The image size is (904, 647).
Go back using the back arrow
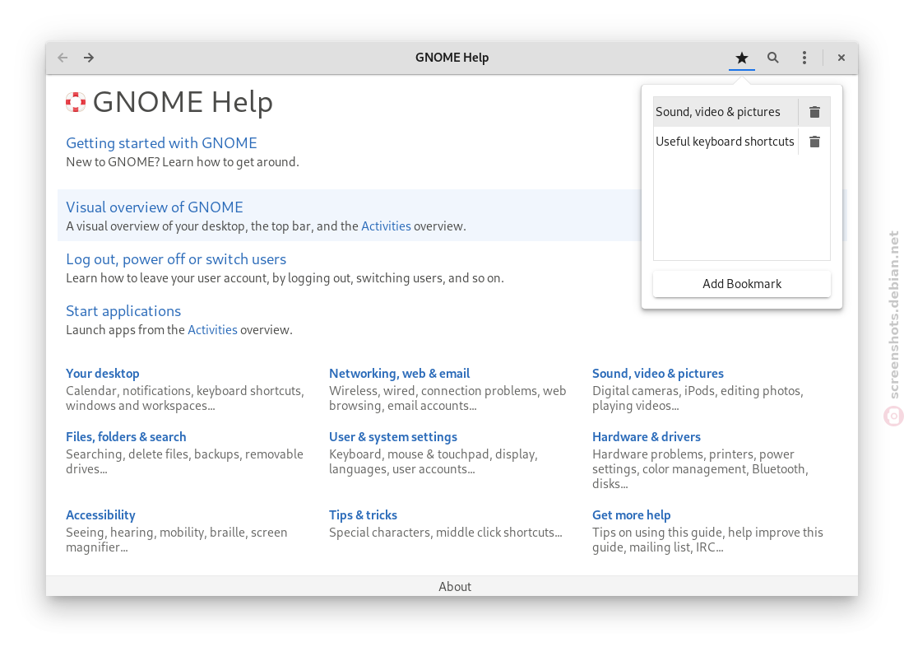tap(63, 58)
